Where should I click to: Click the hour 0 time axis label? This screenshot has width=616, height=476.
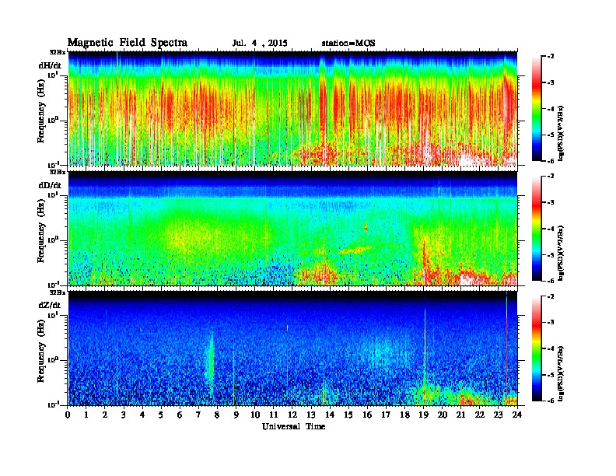pyautogui.click(x=68, y=415)
